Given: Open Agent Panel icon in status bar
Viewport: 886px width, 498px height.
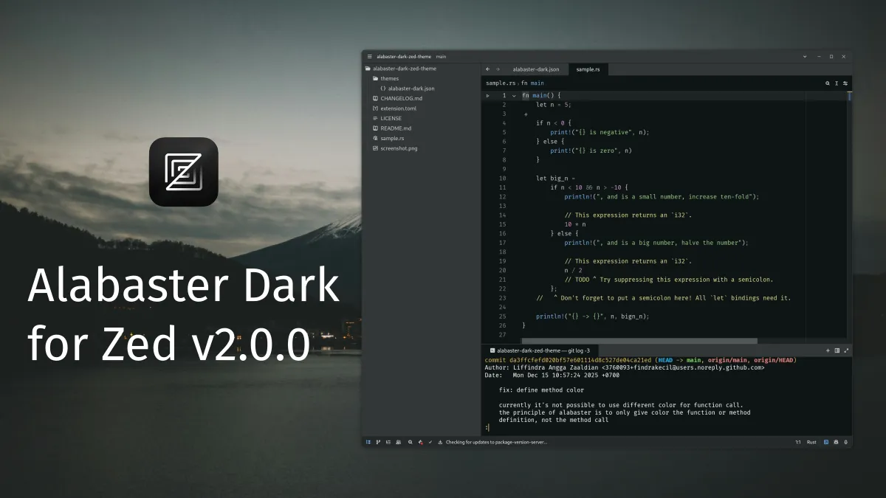Looking at the screenshot, I should point(836,442).
